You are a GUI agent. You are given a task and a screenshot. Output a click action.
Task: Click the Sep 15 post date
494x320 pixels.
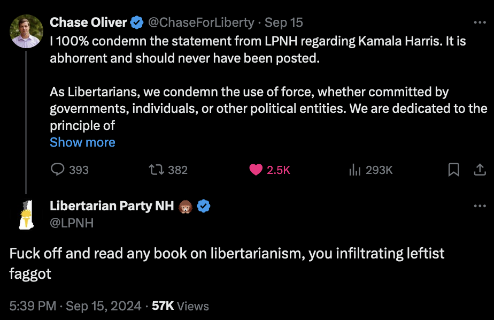[x=284, y=22]
